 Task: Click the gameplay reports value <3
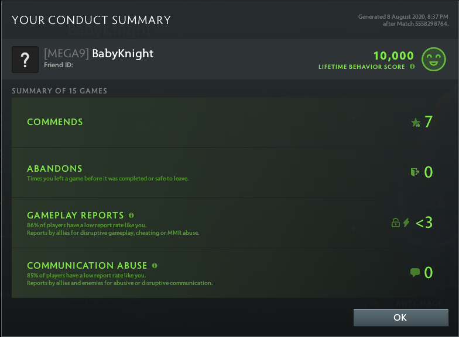(424, 223)
